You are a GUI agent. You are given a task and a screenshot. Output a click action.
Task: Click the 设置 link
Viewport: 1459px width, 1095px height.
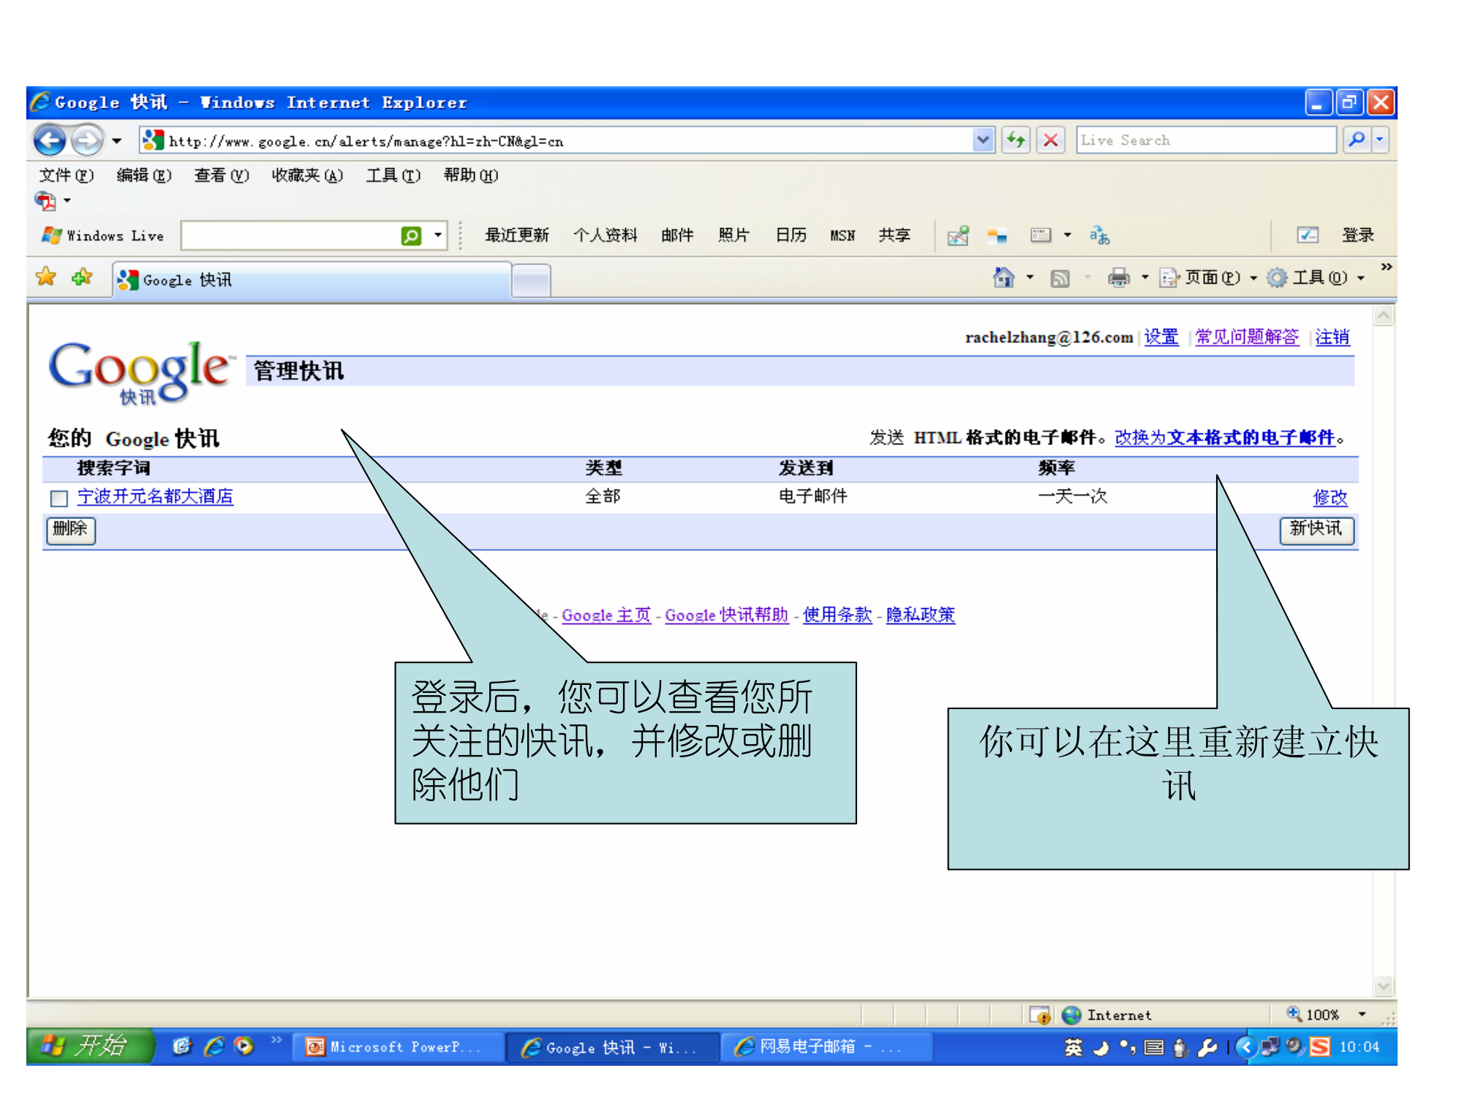pyautogui.click(x=1161, y=338)
